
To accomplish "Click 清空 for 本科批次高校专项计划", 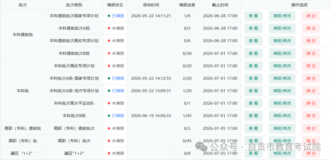I will (311, 66).
